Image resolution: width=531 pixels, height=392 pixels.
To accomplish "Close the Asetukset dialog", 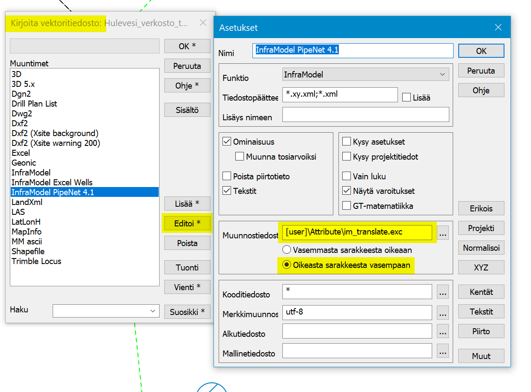I will [498, 28].
